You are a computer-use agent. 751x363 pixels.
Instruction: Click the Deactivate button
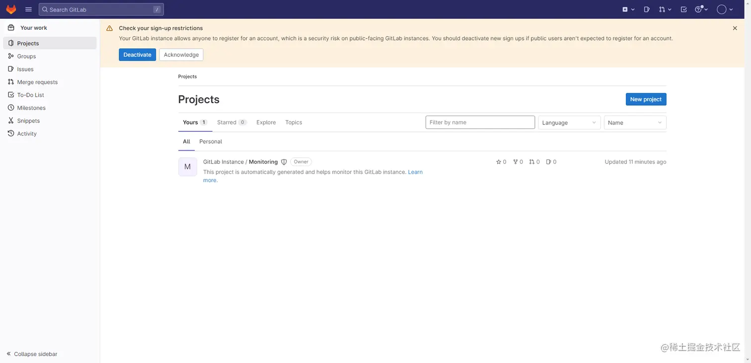click(x=137, y=55)
